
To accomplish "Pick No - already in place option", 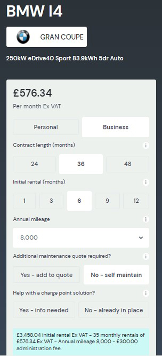I will point(114,310).
